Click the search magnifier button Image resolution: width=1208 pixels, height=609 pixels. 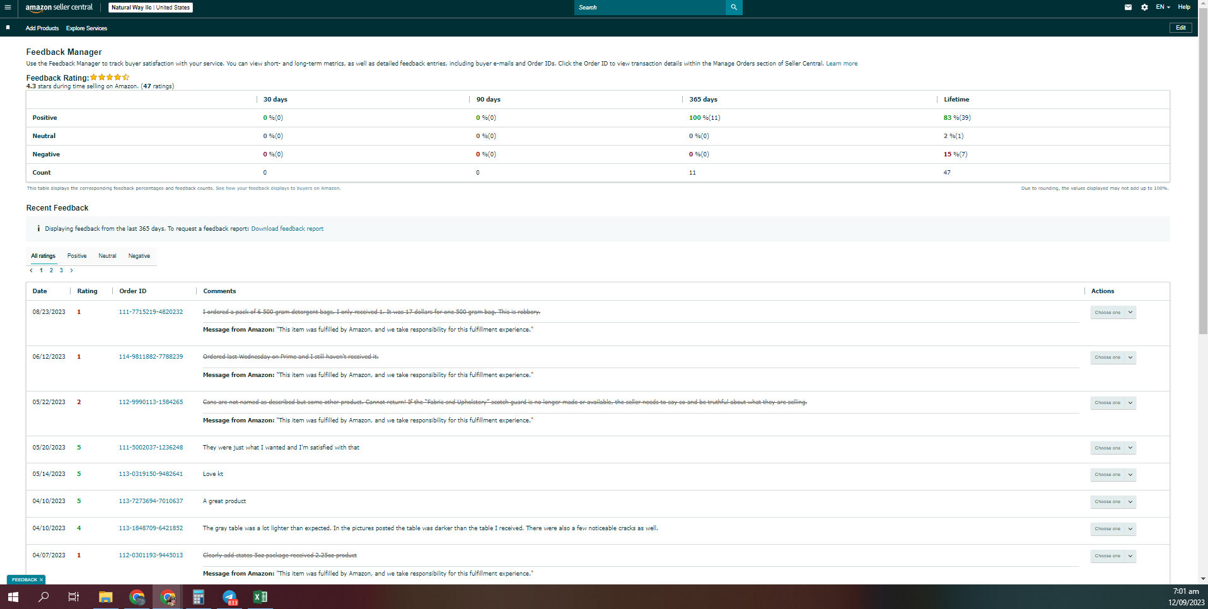coord(734,8)
